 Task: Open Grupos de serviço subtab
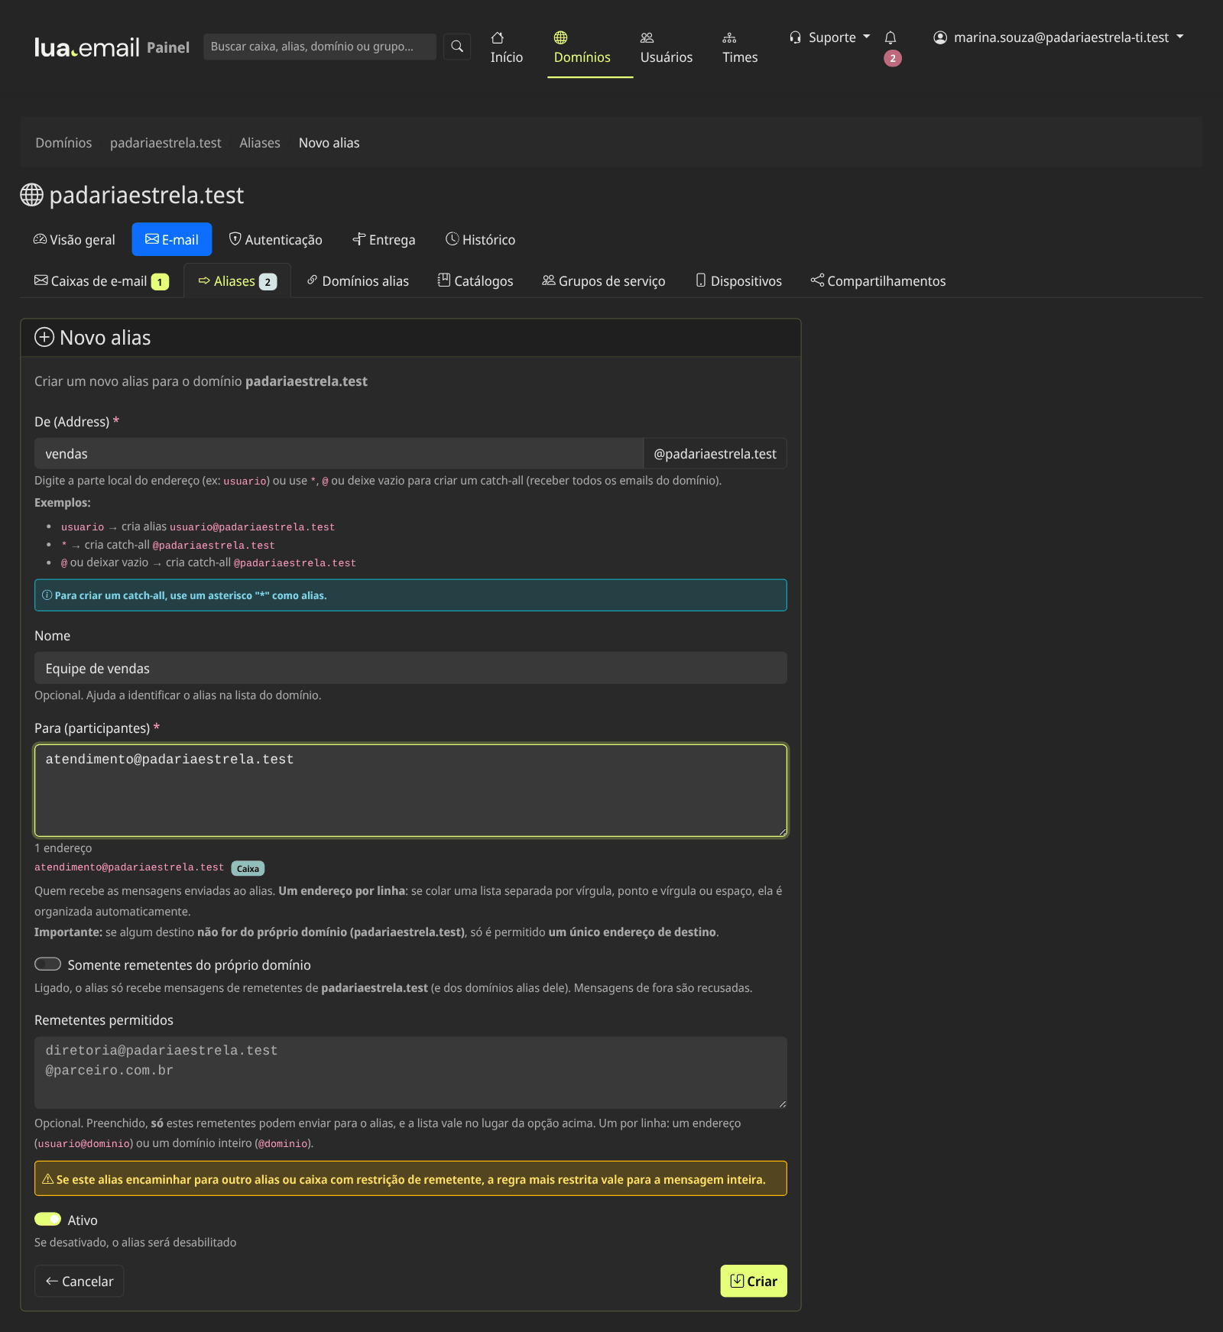(x=604, y=281)
